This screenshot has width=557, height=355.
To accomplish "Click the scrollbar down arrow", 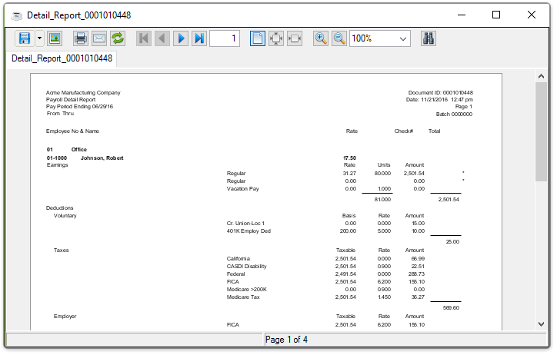I will [x=541, y=323].
